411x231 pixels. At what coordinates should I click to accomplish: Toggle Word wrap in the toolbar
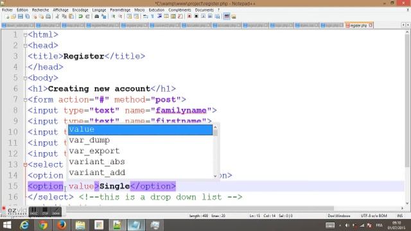[146, 17]
